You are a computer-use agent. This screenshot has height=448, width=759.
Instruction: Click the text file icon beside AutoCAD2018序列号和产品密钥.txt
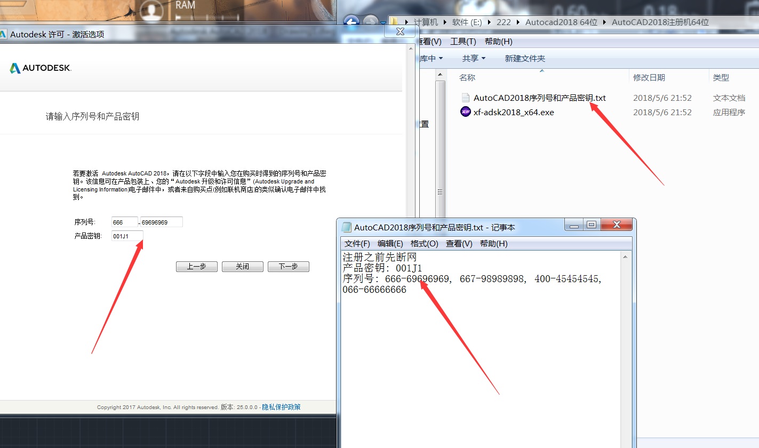click(x=466, y=98)
